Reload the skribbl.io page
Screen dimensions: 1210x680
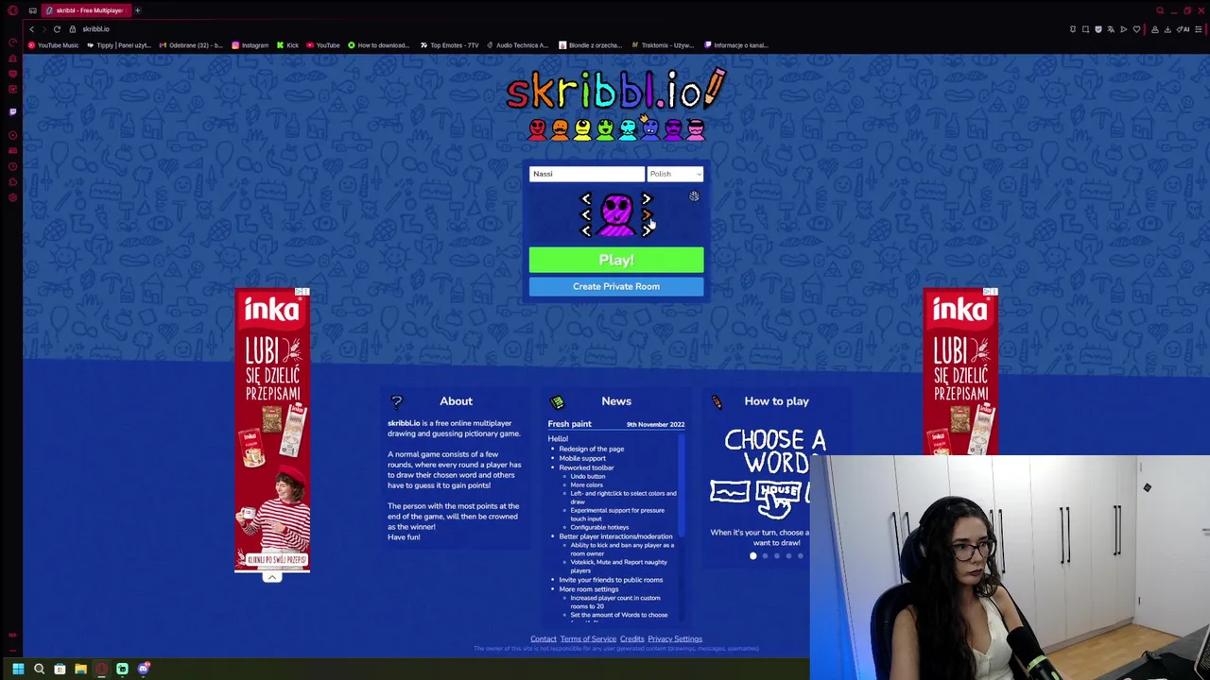(x=57, y=29)
